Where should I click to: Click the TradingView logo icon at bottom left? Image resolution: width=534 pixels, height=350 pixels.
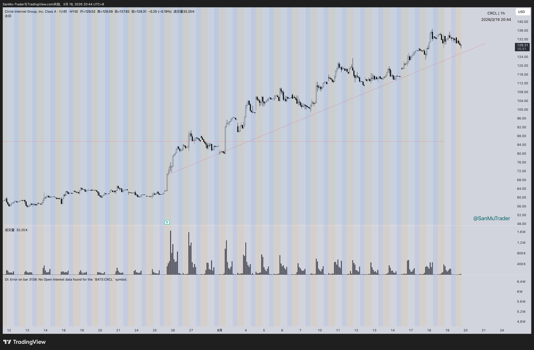click(8, 342)
